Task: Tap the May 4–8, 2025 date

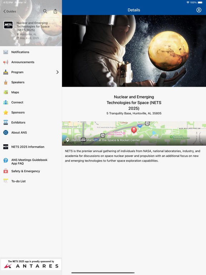Action: [29, 38]
